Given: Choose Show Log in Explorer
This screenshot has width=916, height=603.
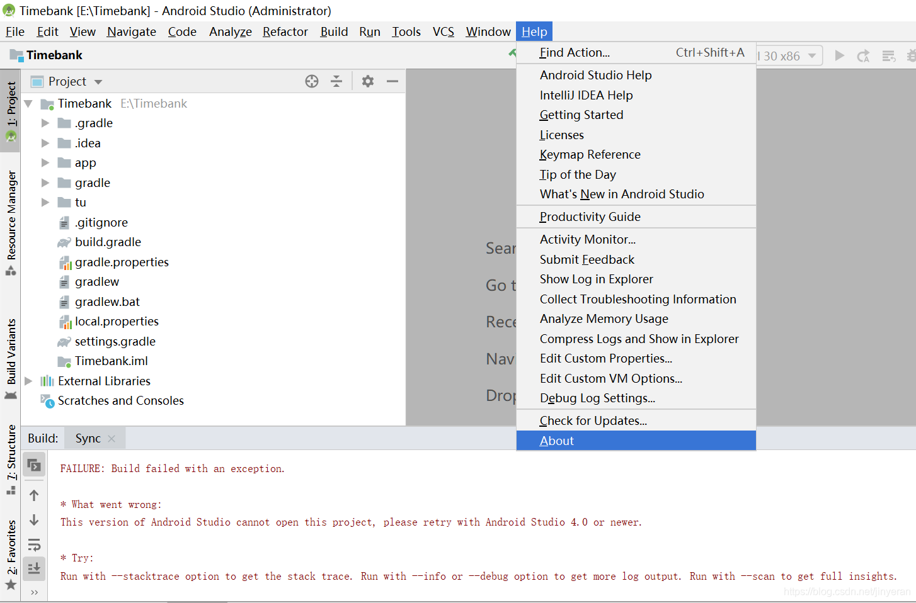Looking at the screenshot, I should (x=636, y=279).
